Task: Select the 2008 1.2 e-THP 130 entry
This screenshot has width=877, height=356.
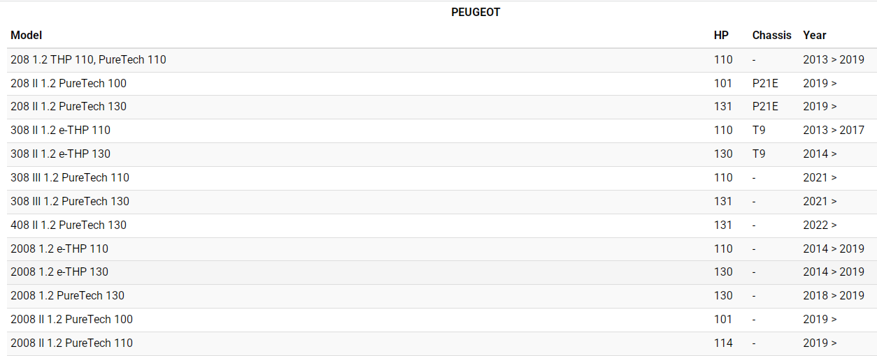Action: [x=59, y=272]
